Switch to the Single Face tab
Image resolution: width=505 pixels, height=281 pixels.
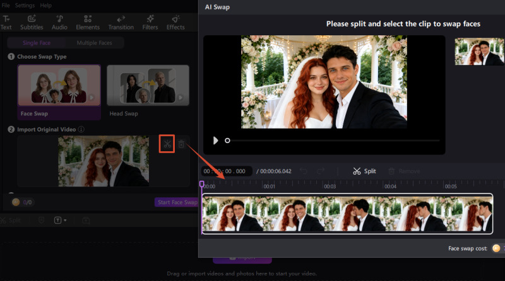37,43
